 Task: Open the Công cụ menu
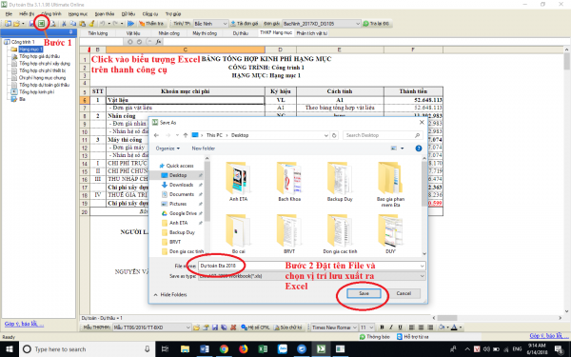pos(150,14)
